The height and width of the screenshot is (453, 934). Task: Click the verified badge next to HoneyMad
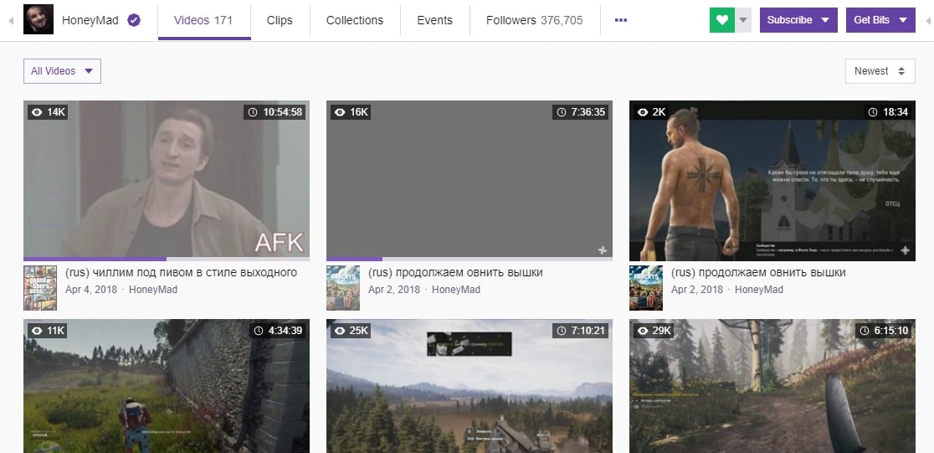click(x=134, y=20)
